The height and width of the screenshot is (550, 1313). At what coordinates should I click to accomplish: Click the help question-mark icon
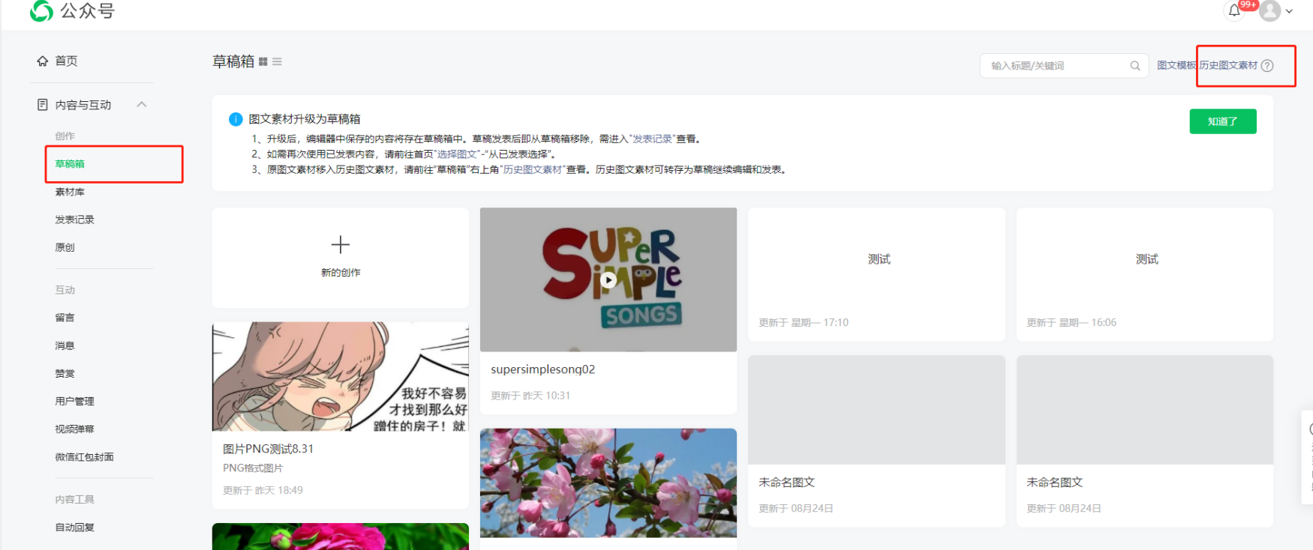tap(1267, 65)
